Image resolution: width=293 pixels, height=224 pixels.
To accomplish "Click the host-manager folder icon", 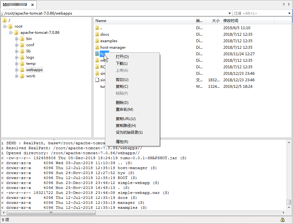I will tap(97, 47).
